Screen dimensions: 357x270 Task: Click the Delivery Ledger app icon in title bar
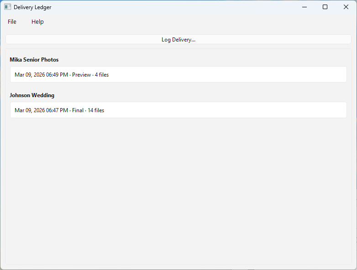[x=7, y=7]
